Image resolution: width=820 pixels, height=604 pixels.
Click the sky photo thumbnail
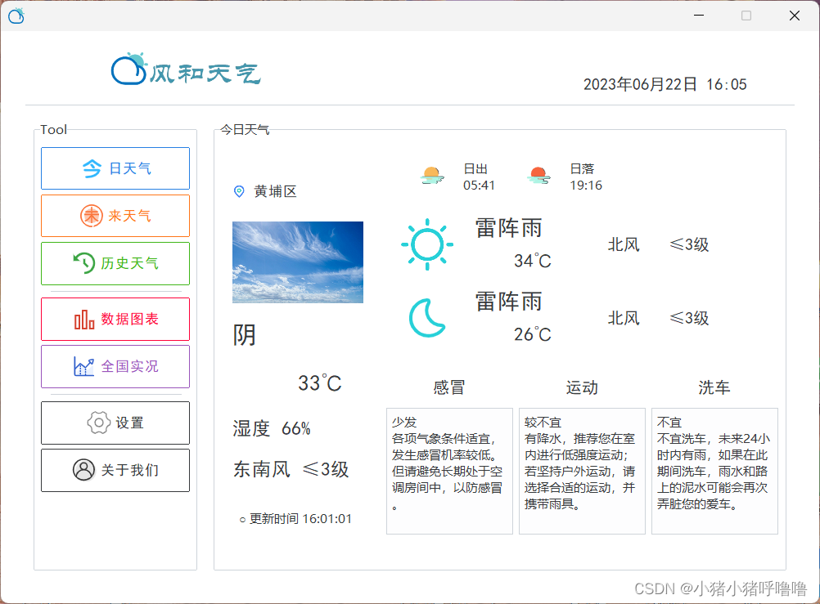tap(298, 262)
